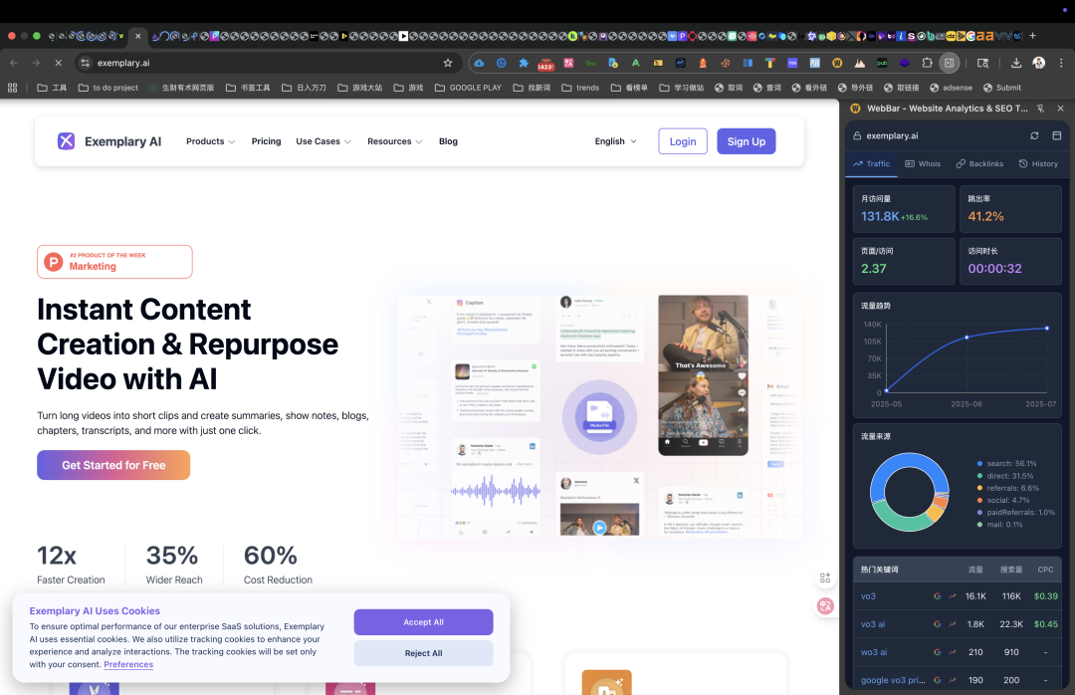Switch to the Whois tab
The width and height of the screenshot is (1075, 695).
tap(923, 164)
